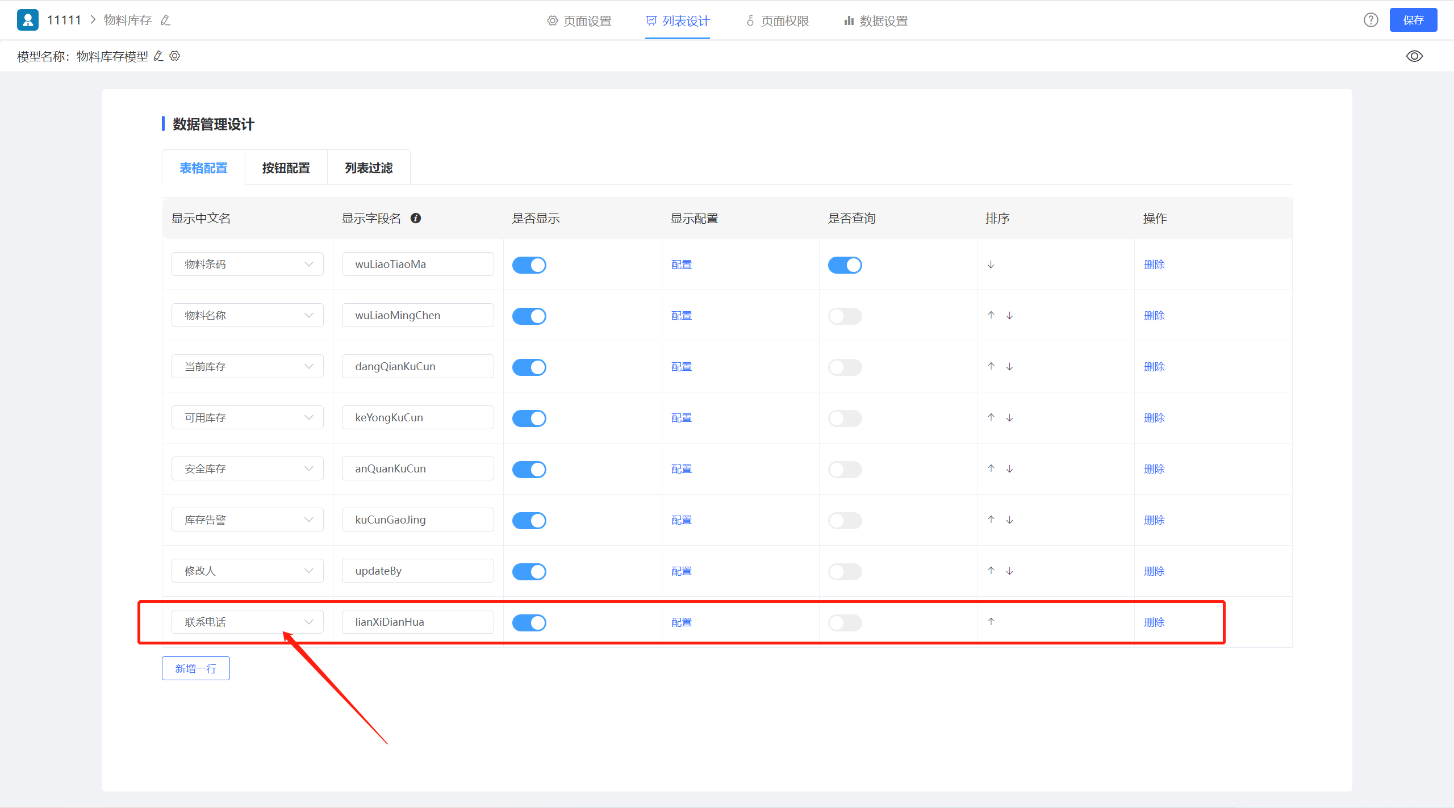
Task: Open the 安全库存 dropdown
Action: pos(248,468)
